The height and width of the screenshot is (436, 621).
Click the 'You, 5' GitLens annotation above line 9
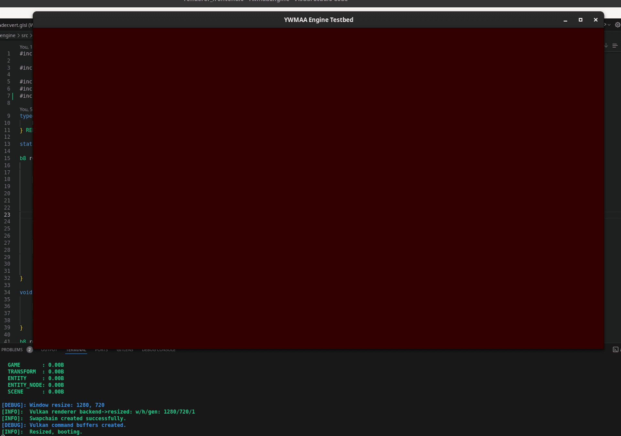tap(26, 109)
